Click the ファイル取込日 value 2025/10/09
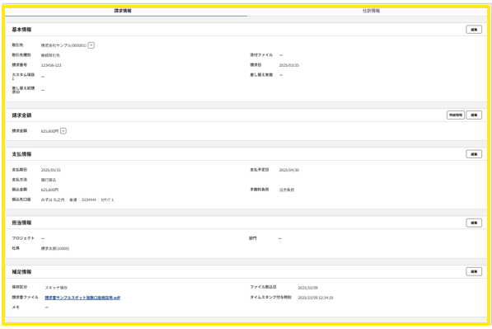This screenshot has width=492, height=329. [308, 288]
